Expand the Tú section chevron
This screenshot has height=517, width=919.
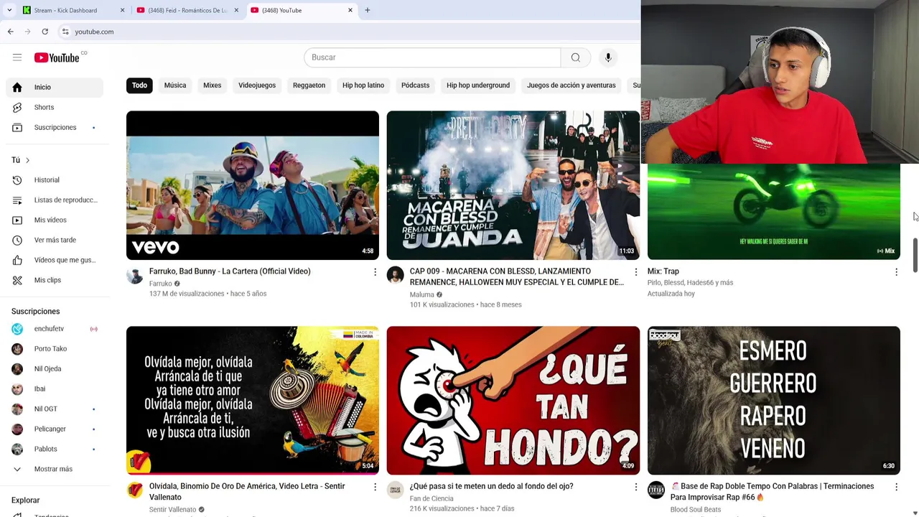pyautogui.click(x=27, y=160)
